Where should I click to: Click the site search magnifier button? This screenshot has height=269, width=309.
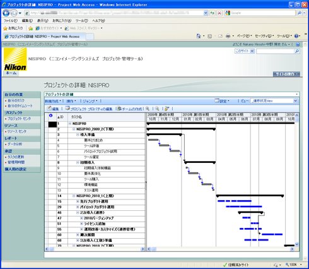297,51
